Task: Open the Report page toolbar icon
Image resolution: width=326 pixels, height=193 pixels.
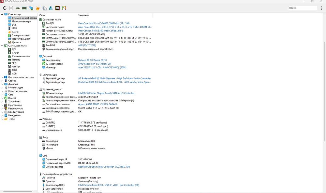Action: pos(11,8)
